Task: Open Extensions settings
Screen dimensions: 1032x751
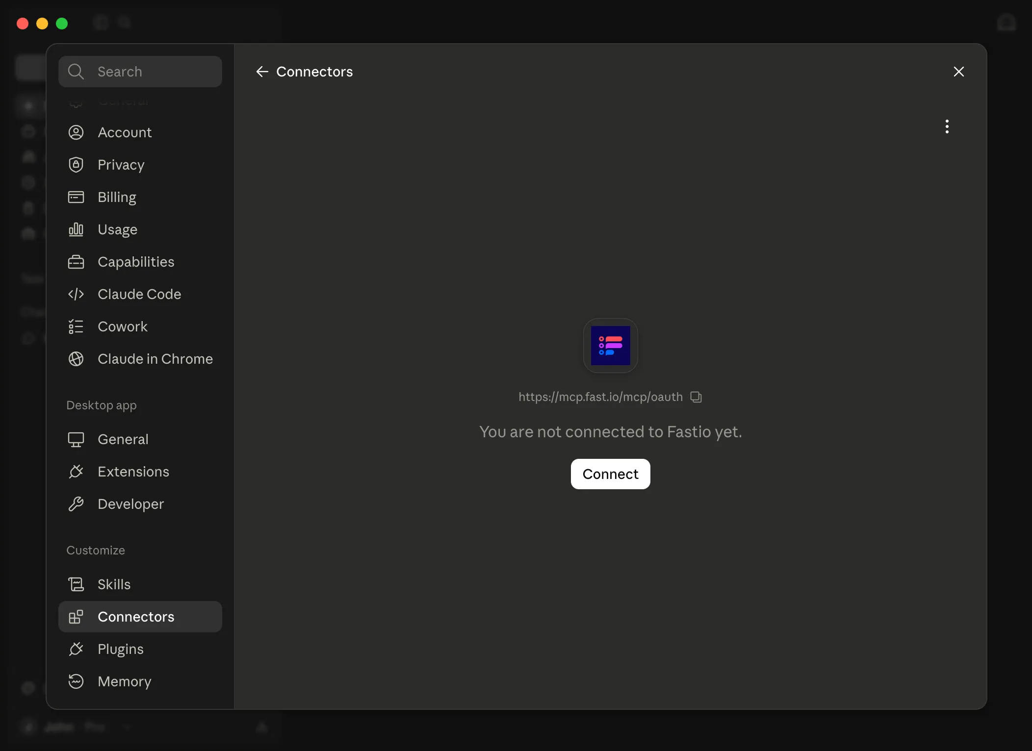Action: coord(140,472)
